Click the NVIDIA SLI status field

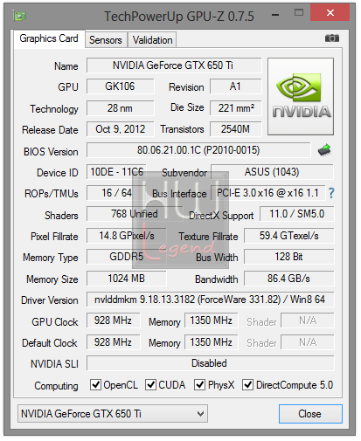pyautogui.click(x=210, y=363)
